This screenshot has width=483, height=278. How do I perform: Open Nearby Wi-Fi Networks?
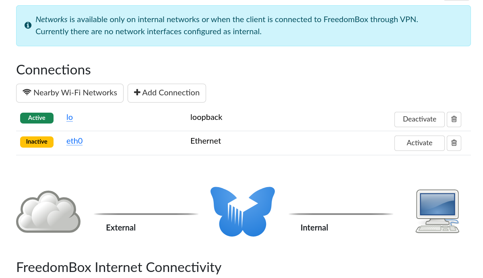pos(70,93)
